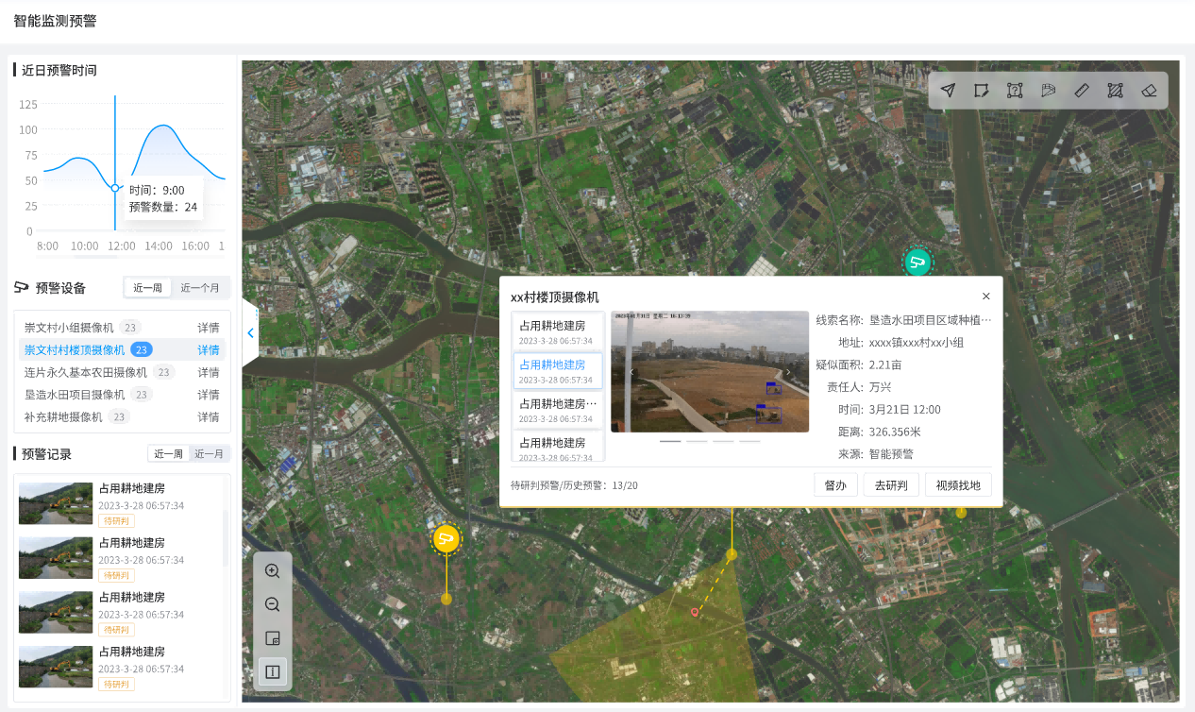
Task: Click the chart data point at 9:00
Action: [115, 188]
